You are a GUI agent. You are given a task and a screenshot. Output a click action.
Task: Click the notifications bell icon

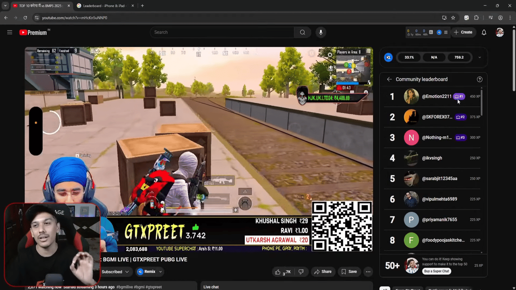(x=484, y=32)
